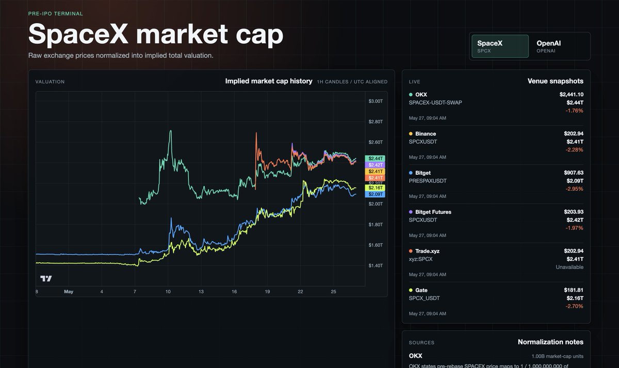This screenshot has height=368, width=619.
Task: Click Trade.xyz orange venue dot
Action: point(411,252)
